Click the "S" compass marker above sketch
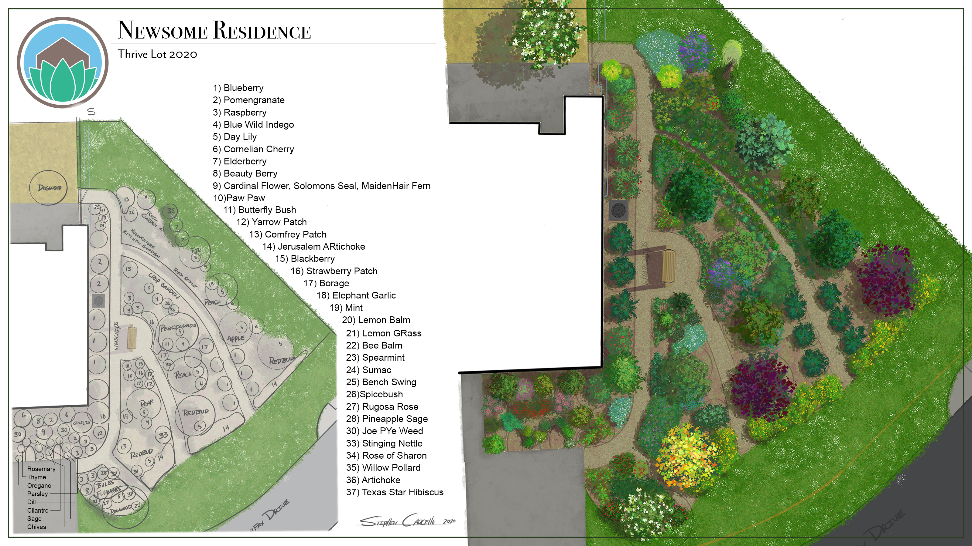This screenshot has height=546, width=972. tap(91, 112)
